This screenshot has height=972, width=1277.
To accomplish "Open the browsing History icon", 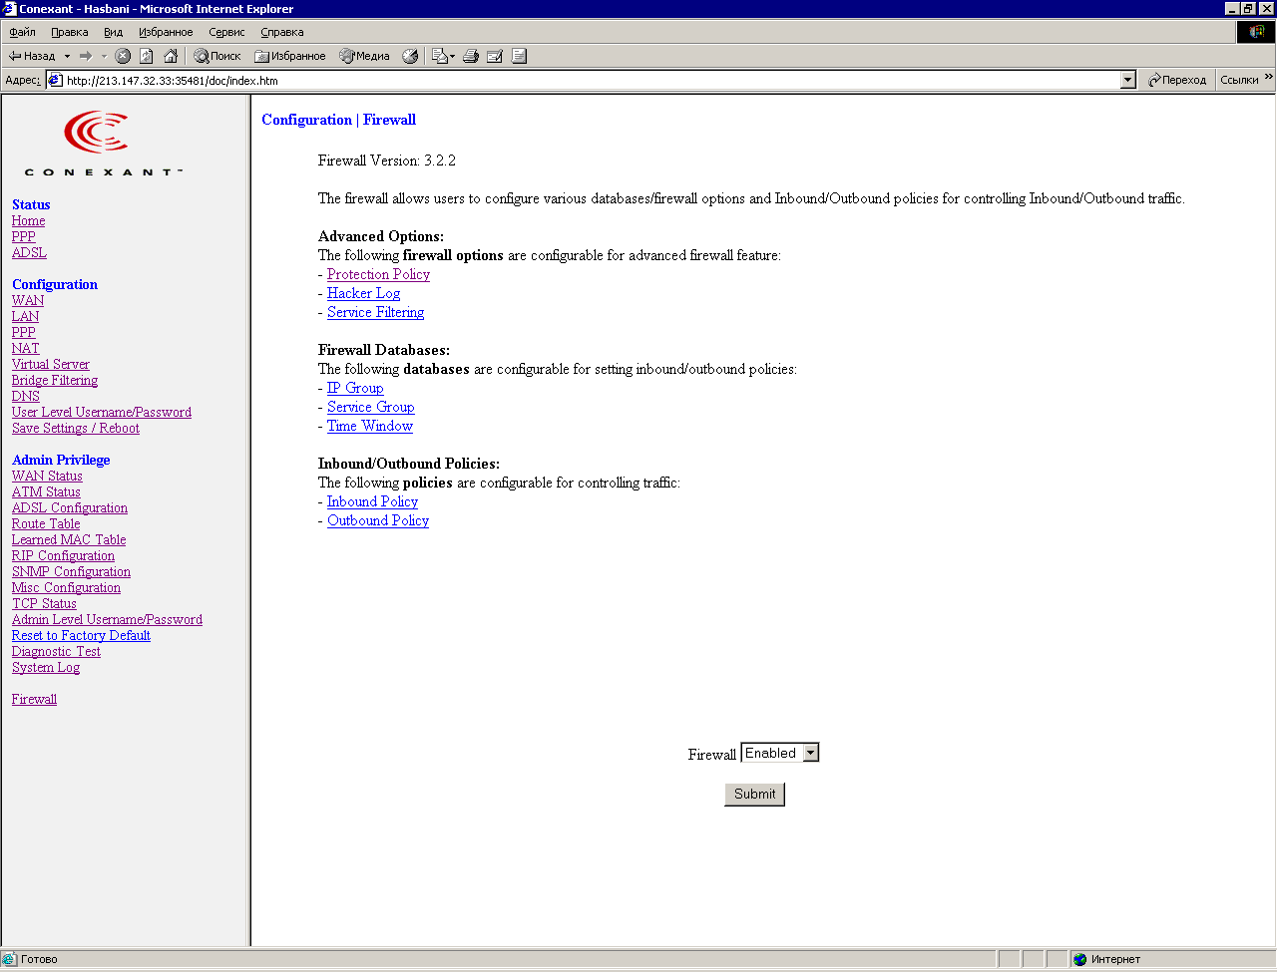I will point(410,56).
